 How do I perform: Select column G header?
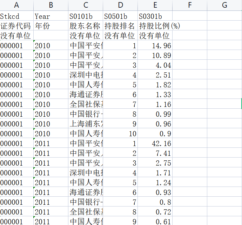coord(224,5)
